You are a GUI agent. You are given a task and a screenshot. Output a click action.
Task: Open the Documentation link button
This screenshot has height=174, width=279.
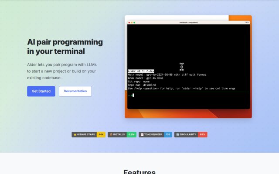75,91
